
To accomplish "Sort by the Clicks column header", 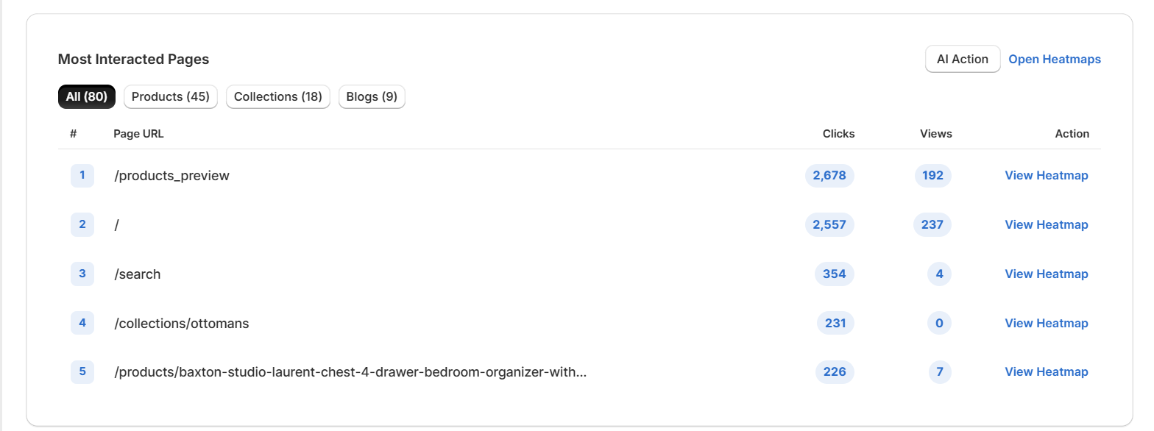I will coord(838,133).
